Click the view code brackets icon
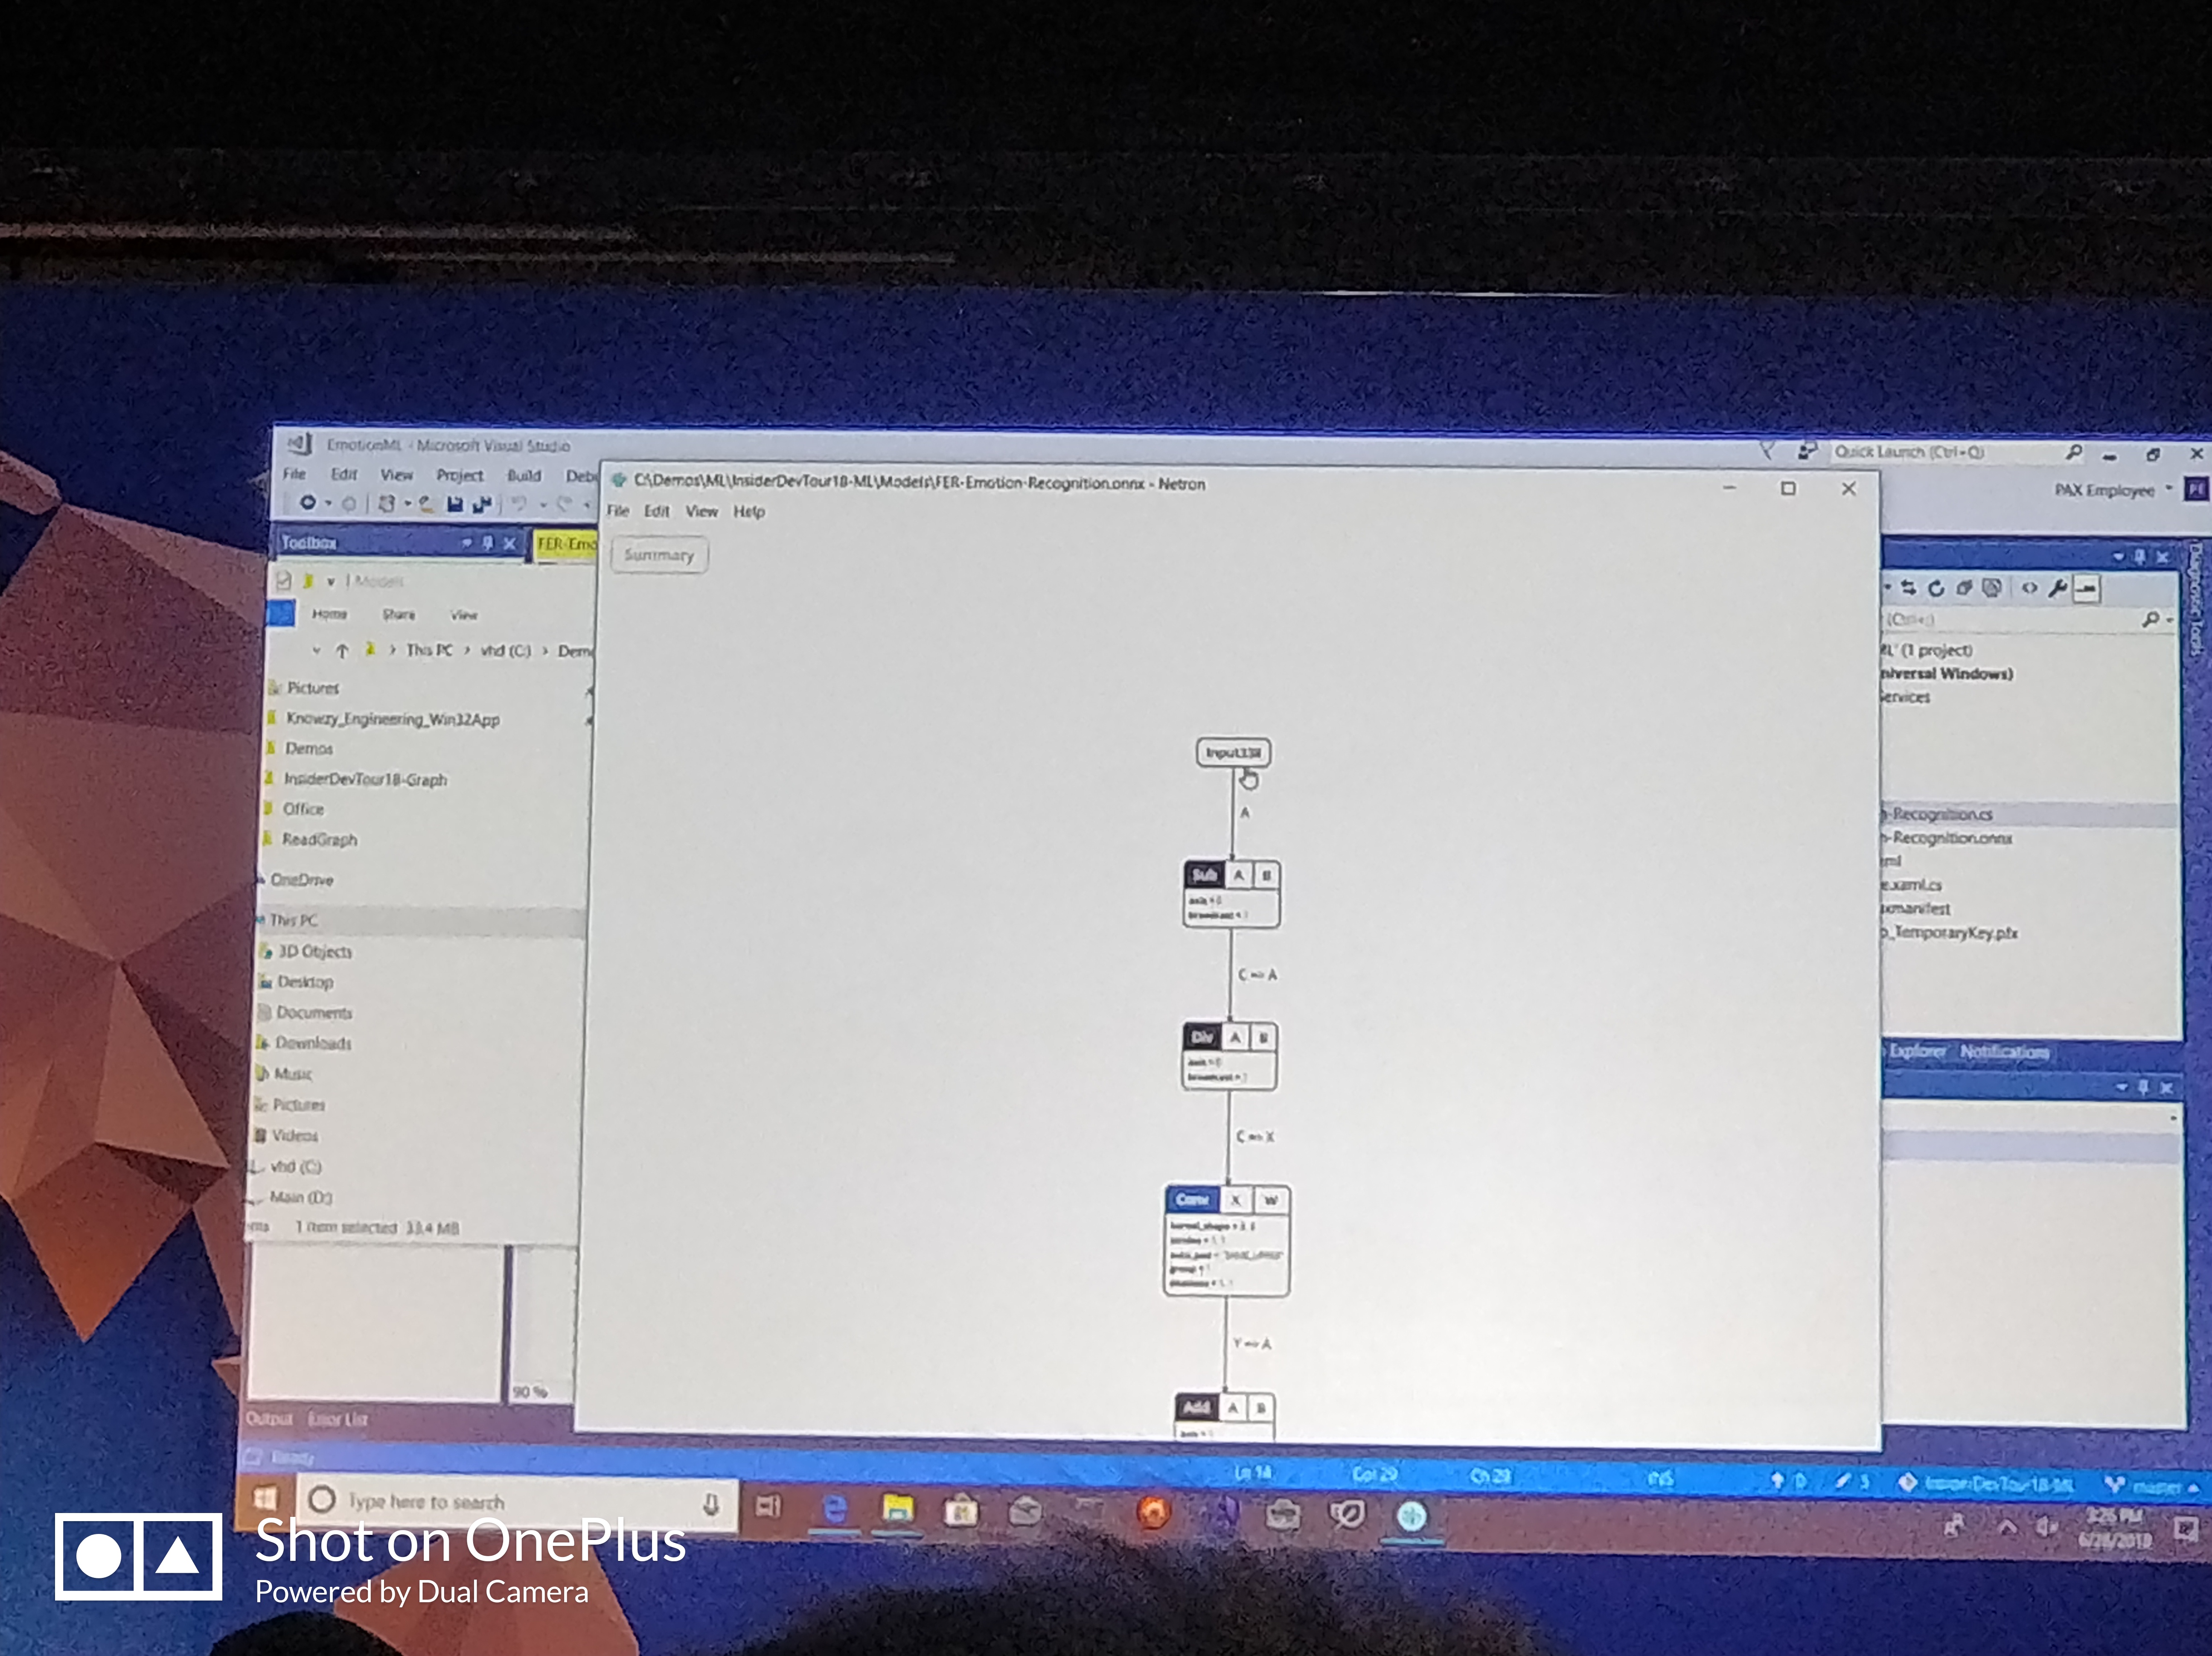 (x=2029, y=588)
